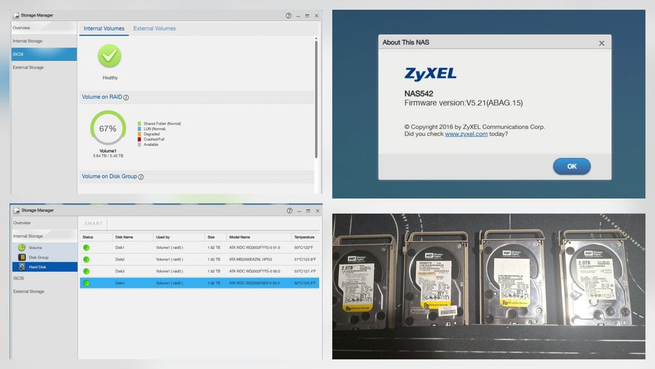This screenshot has width=655, height=369.
Task: Click the OK button in About This NAS
Action: click(571, 166)
